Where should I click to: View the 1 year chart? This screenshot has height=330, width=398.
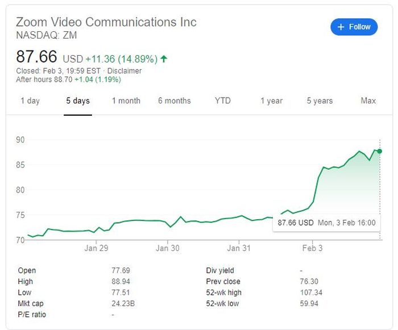pyautogui.click(x=271, y=101)
